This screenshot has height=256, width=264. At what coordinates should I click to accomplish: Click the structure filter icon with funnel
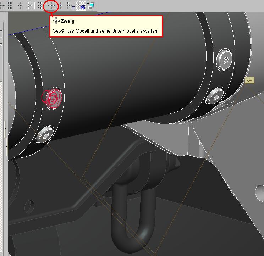(71, 5)
